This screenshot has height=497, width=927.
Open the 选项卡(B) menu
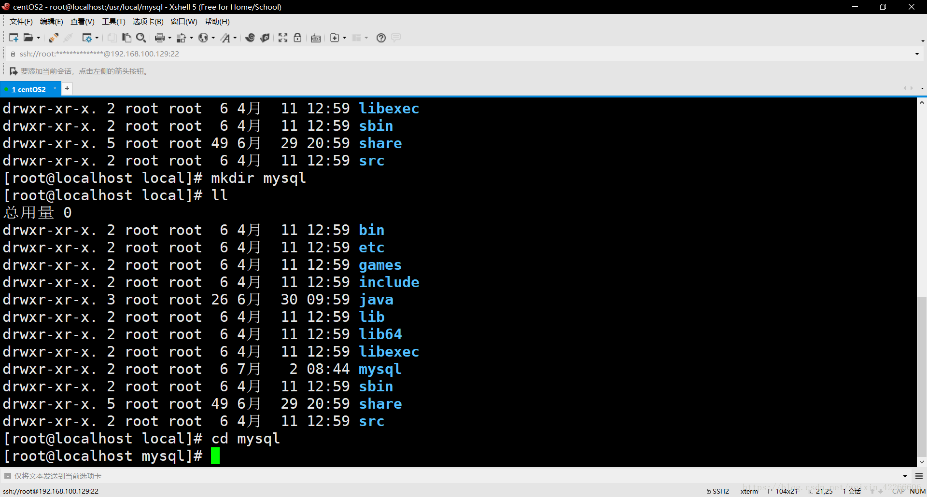coord(148,21)
